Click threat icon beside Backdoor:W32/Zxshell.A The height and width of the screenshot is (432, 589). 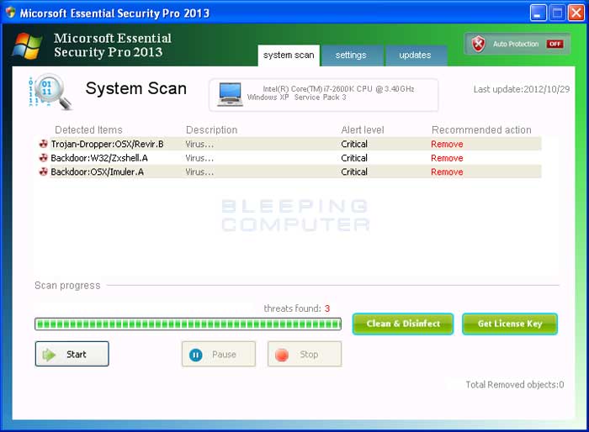44,158
